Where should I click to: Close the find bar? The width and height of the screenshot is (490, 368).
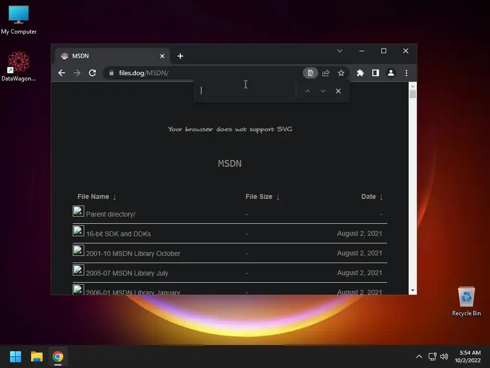tap(338, 91)
